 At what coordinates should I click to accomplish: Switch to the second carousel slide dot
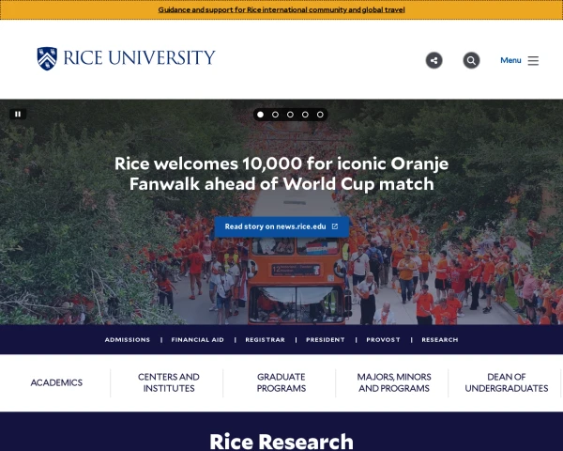275,115
